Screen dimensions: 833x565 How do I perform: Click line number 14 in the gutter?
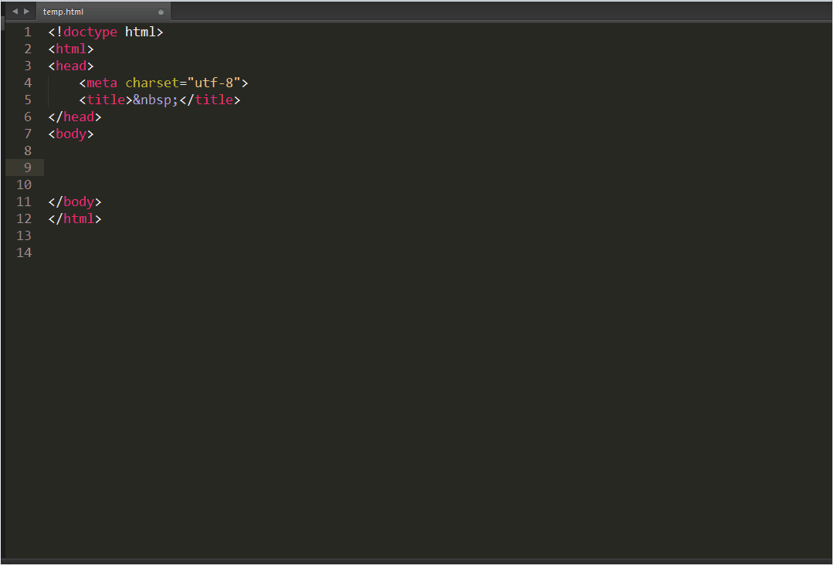(24, 252)
